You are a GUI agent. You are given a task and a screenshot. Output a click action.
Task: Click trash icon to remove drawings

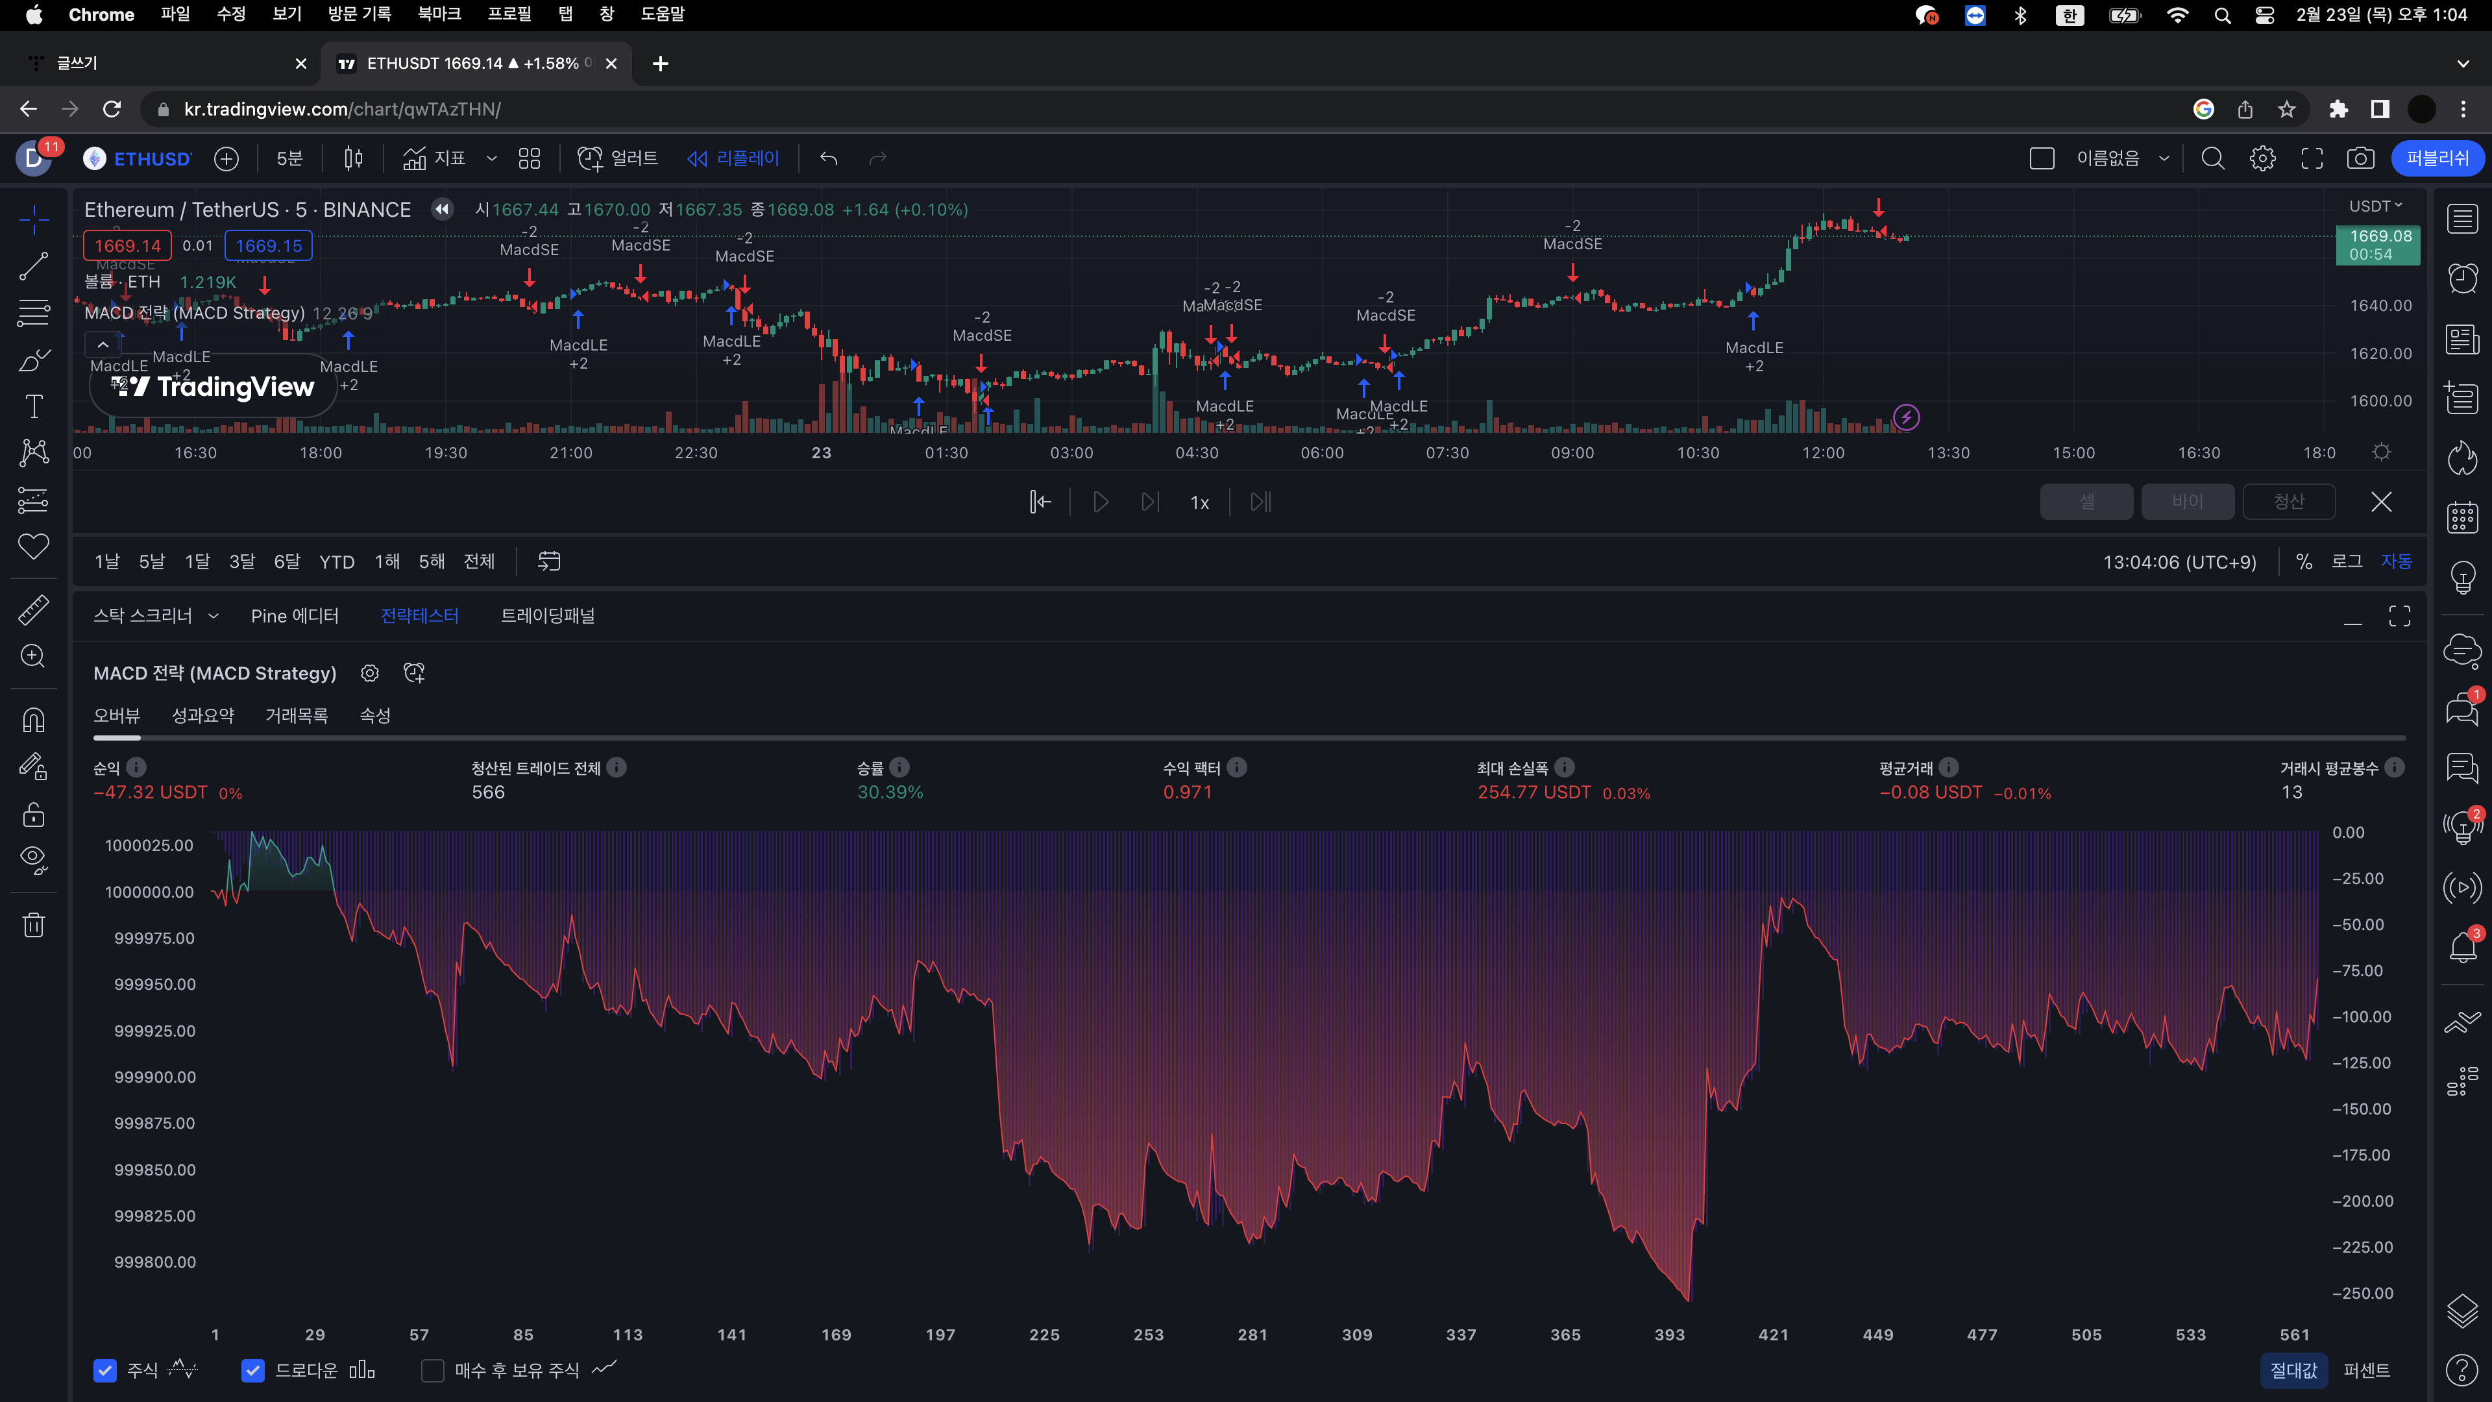[34, 925]
